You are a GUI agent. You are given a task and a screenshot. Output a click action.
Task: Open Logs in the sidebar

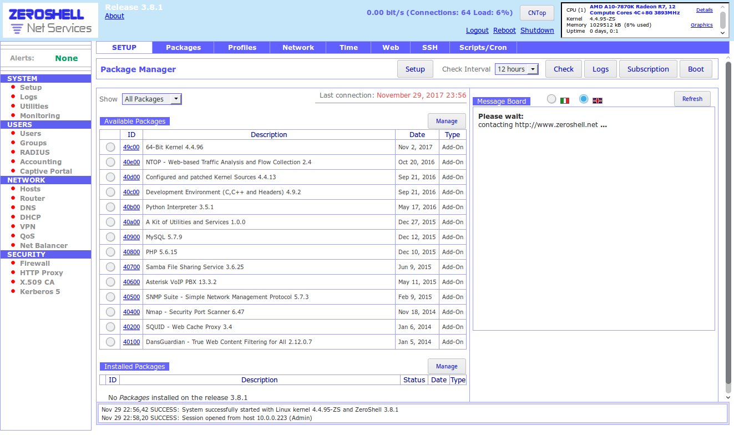(x=29, y=97)
